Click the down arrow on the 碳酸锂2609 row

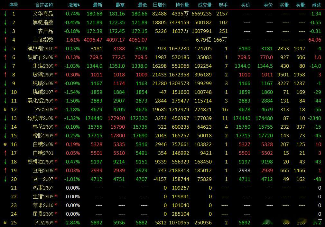point(5,118)
